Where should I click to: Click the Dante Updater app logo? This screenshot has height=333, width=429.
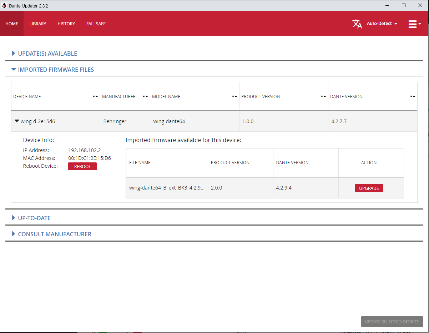4,5
